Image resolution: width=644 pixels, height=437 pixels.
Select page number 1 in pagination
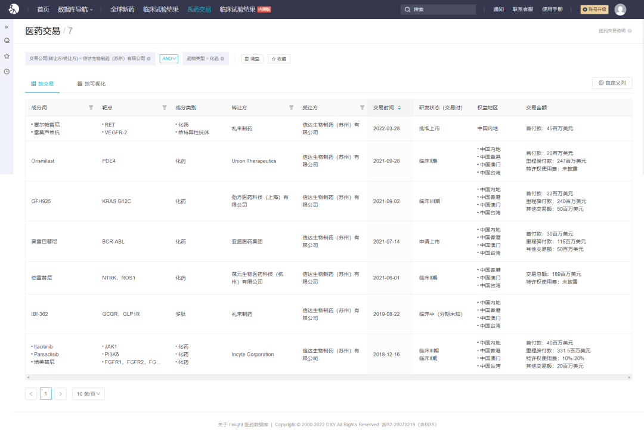click(45, 394)
